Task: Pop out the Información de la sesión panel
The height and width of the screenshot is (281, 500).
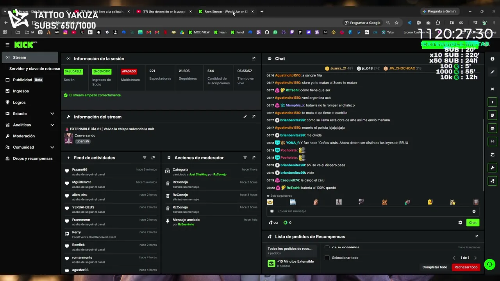Action: (254, 59)
